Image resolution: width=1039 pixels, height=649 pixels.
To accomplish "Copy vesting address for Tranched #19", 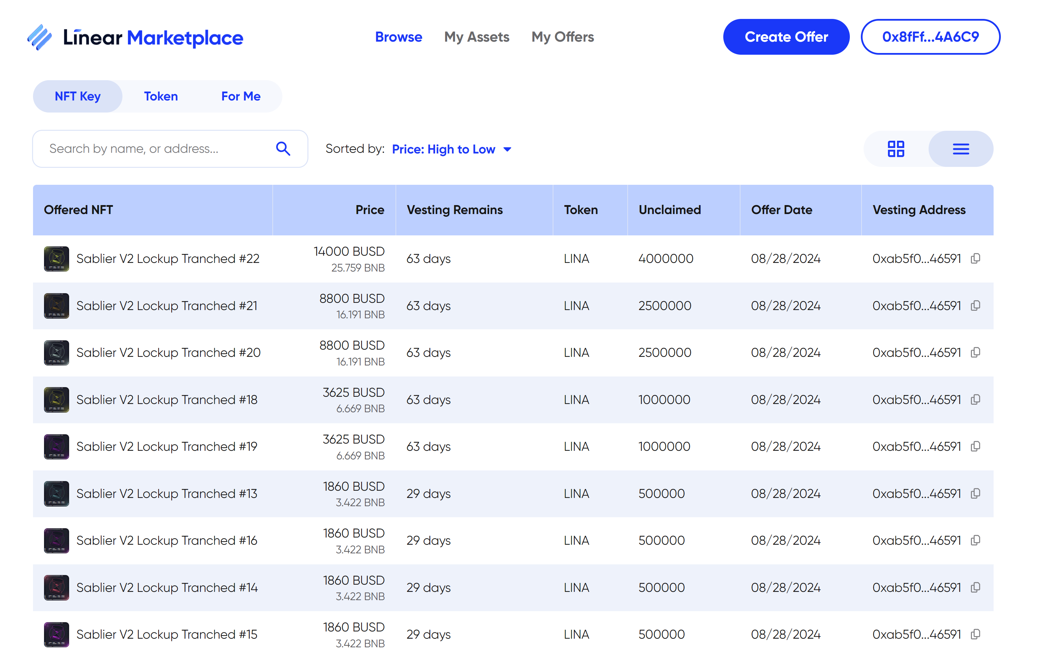I will (x=975, y=446).
